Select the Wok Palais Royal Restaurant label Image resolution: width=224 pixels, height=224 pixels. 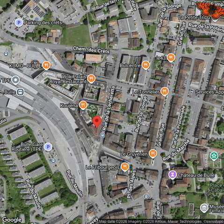coord(68,79)
